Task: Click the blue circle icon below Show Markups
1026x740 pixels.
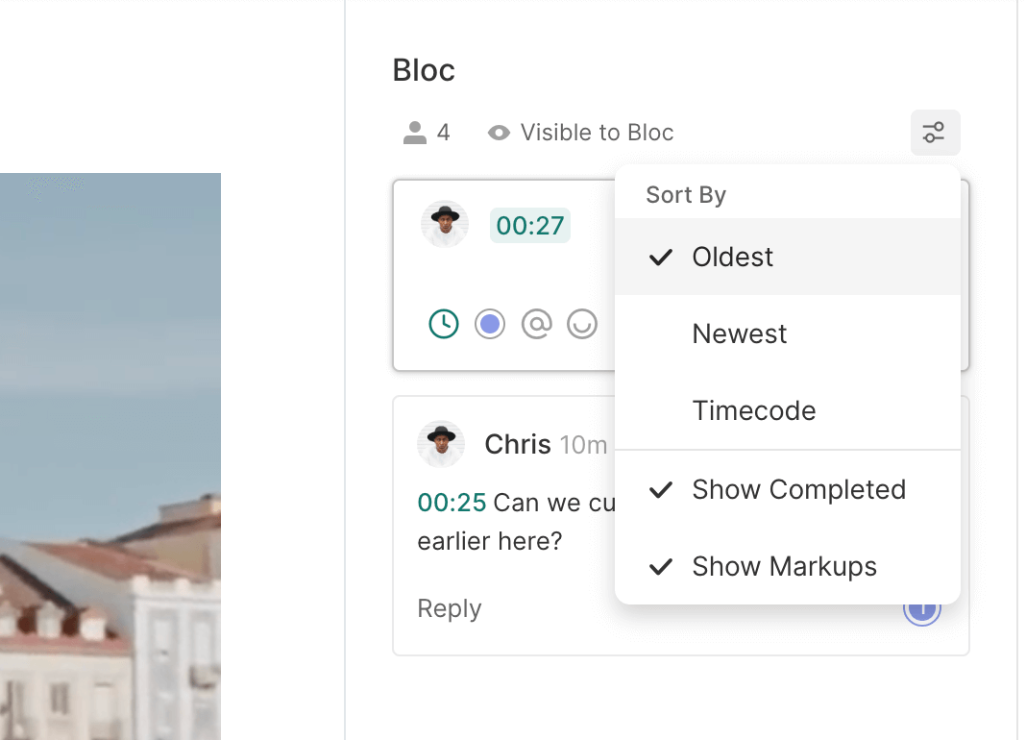Action: 922,610
